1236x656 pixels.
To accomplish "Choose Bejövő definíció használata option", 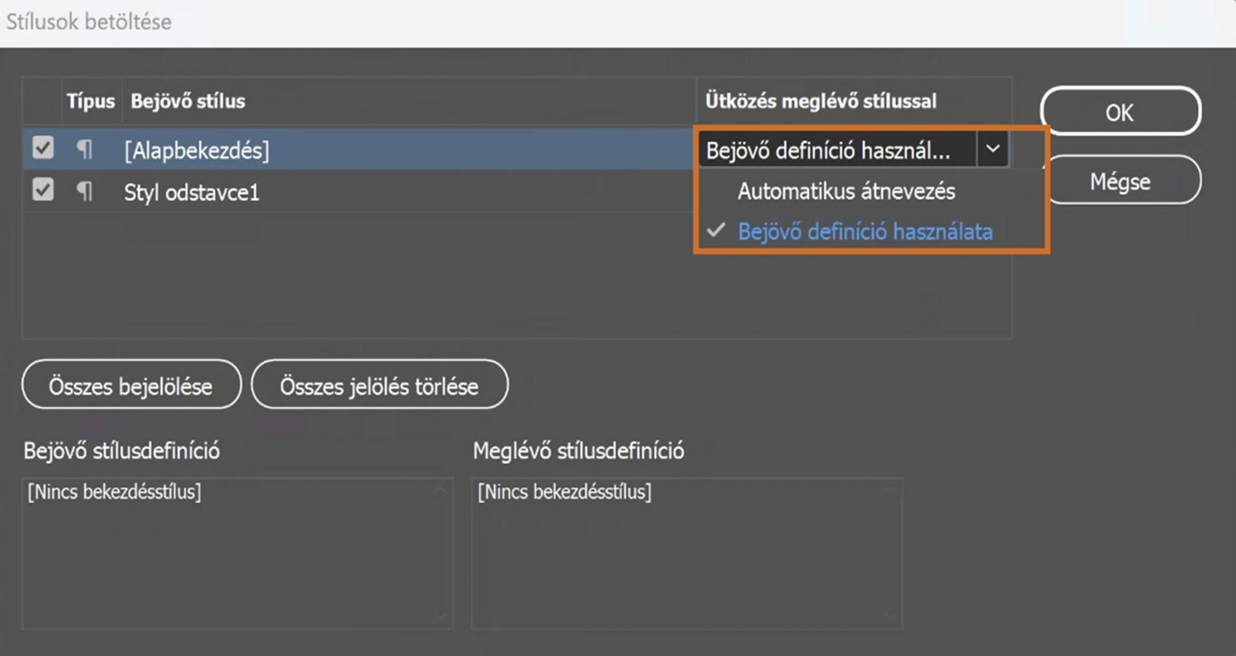I will (x=865, y=232).
